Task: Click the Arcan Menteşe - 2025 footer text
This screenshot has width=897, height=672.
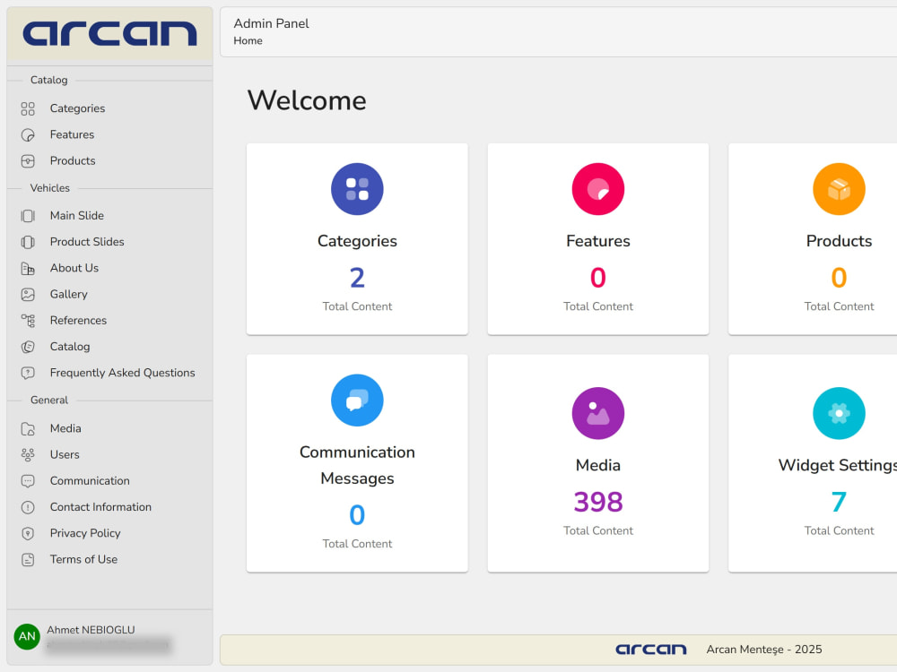Action: pos(763,650)
